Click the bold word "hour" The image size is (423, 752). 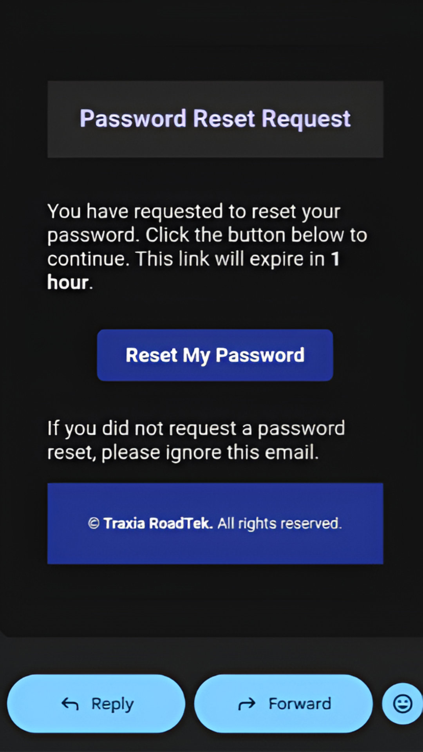click(68, 282)
